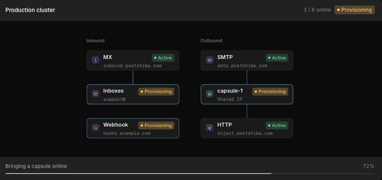
Task: Click the header Provisioning cluster badge
Action: 354,10
